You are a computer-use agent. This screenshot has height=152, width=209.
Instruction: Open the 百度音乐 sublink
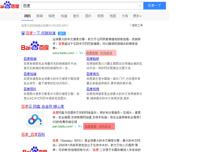tap(93, 74)
